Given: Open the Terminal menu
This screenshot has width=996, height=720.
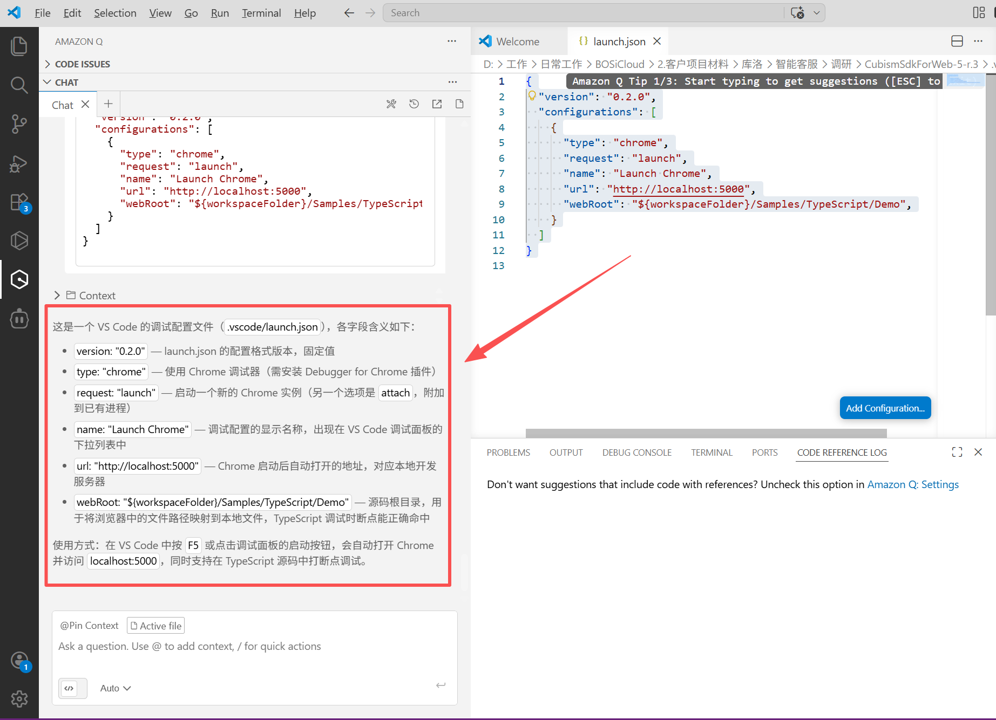Looking at the screenshot, I should (261, 13).
